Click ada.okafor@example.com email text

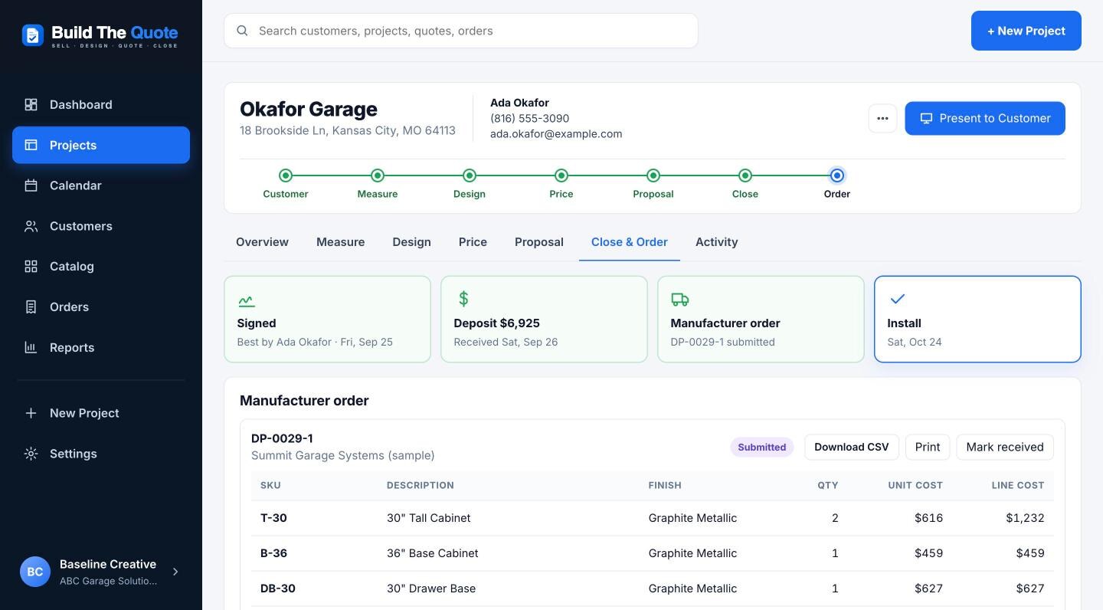556,133
